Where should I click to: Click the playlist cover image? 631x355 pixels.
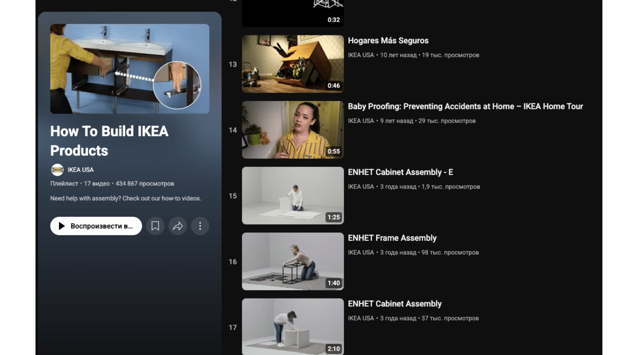point(129,69)
